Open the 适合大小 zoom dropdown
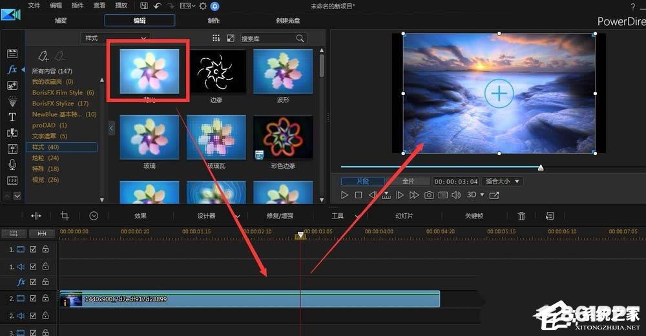646x336 pixels. click(502, 182)
